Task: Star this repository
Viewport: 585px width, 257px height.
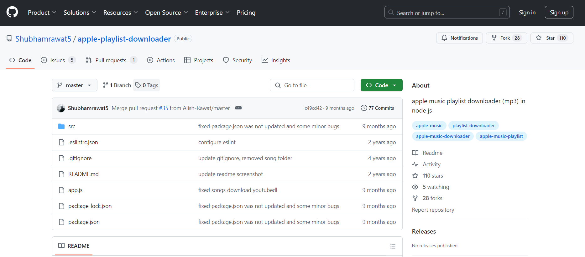Action: pos(551,38)
